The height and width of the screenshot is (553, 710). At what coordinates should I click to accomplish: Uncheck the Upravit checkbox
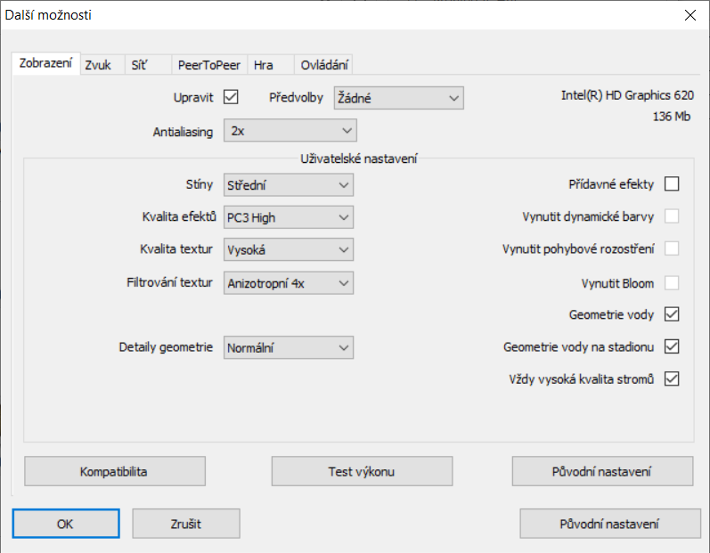(x=231, y=97)
